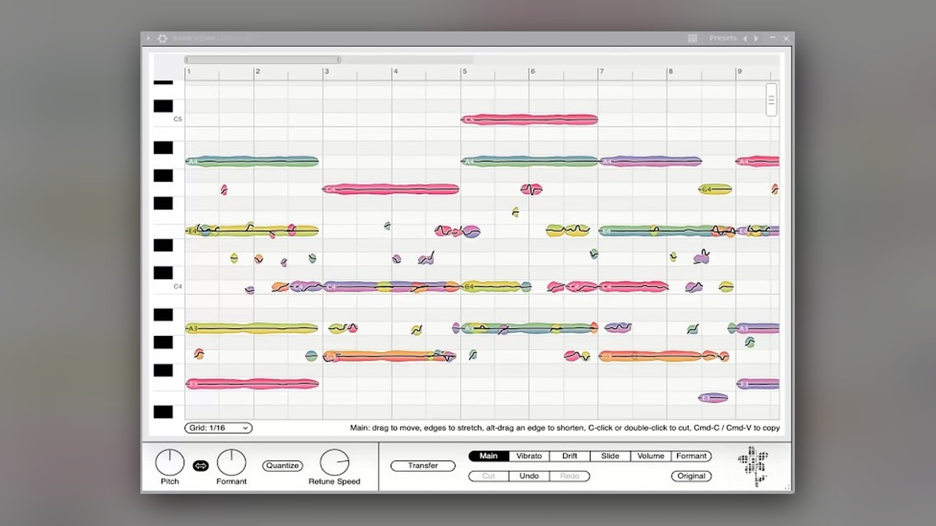
Task: Toggle the Original button
Action: [691, 476]
